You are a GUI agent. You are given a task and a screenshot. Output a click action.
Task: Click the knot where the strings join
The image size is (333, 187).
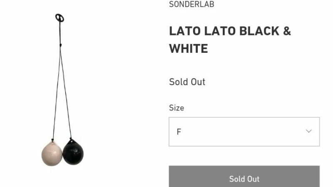point(60,44)
